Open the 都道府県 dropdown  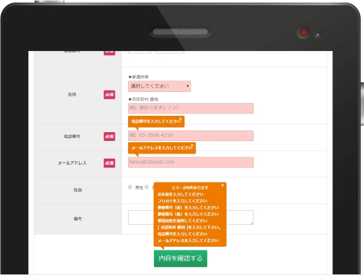(160, 86)
